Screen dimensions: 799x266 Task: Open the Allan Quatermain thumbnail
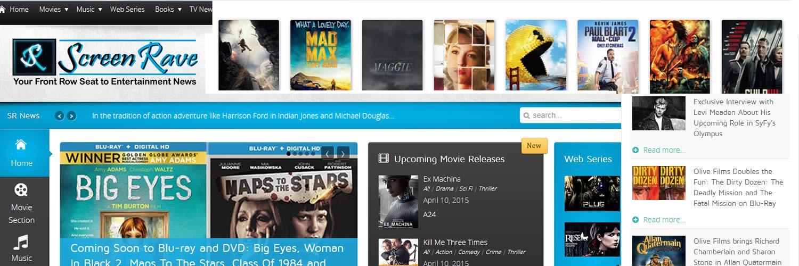[659, 251]
